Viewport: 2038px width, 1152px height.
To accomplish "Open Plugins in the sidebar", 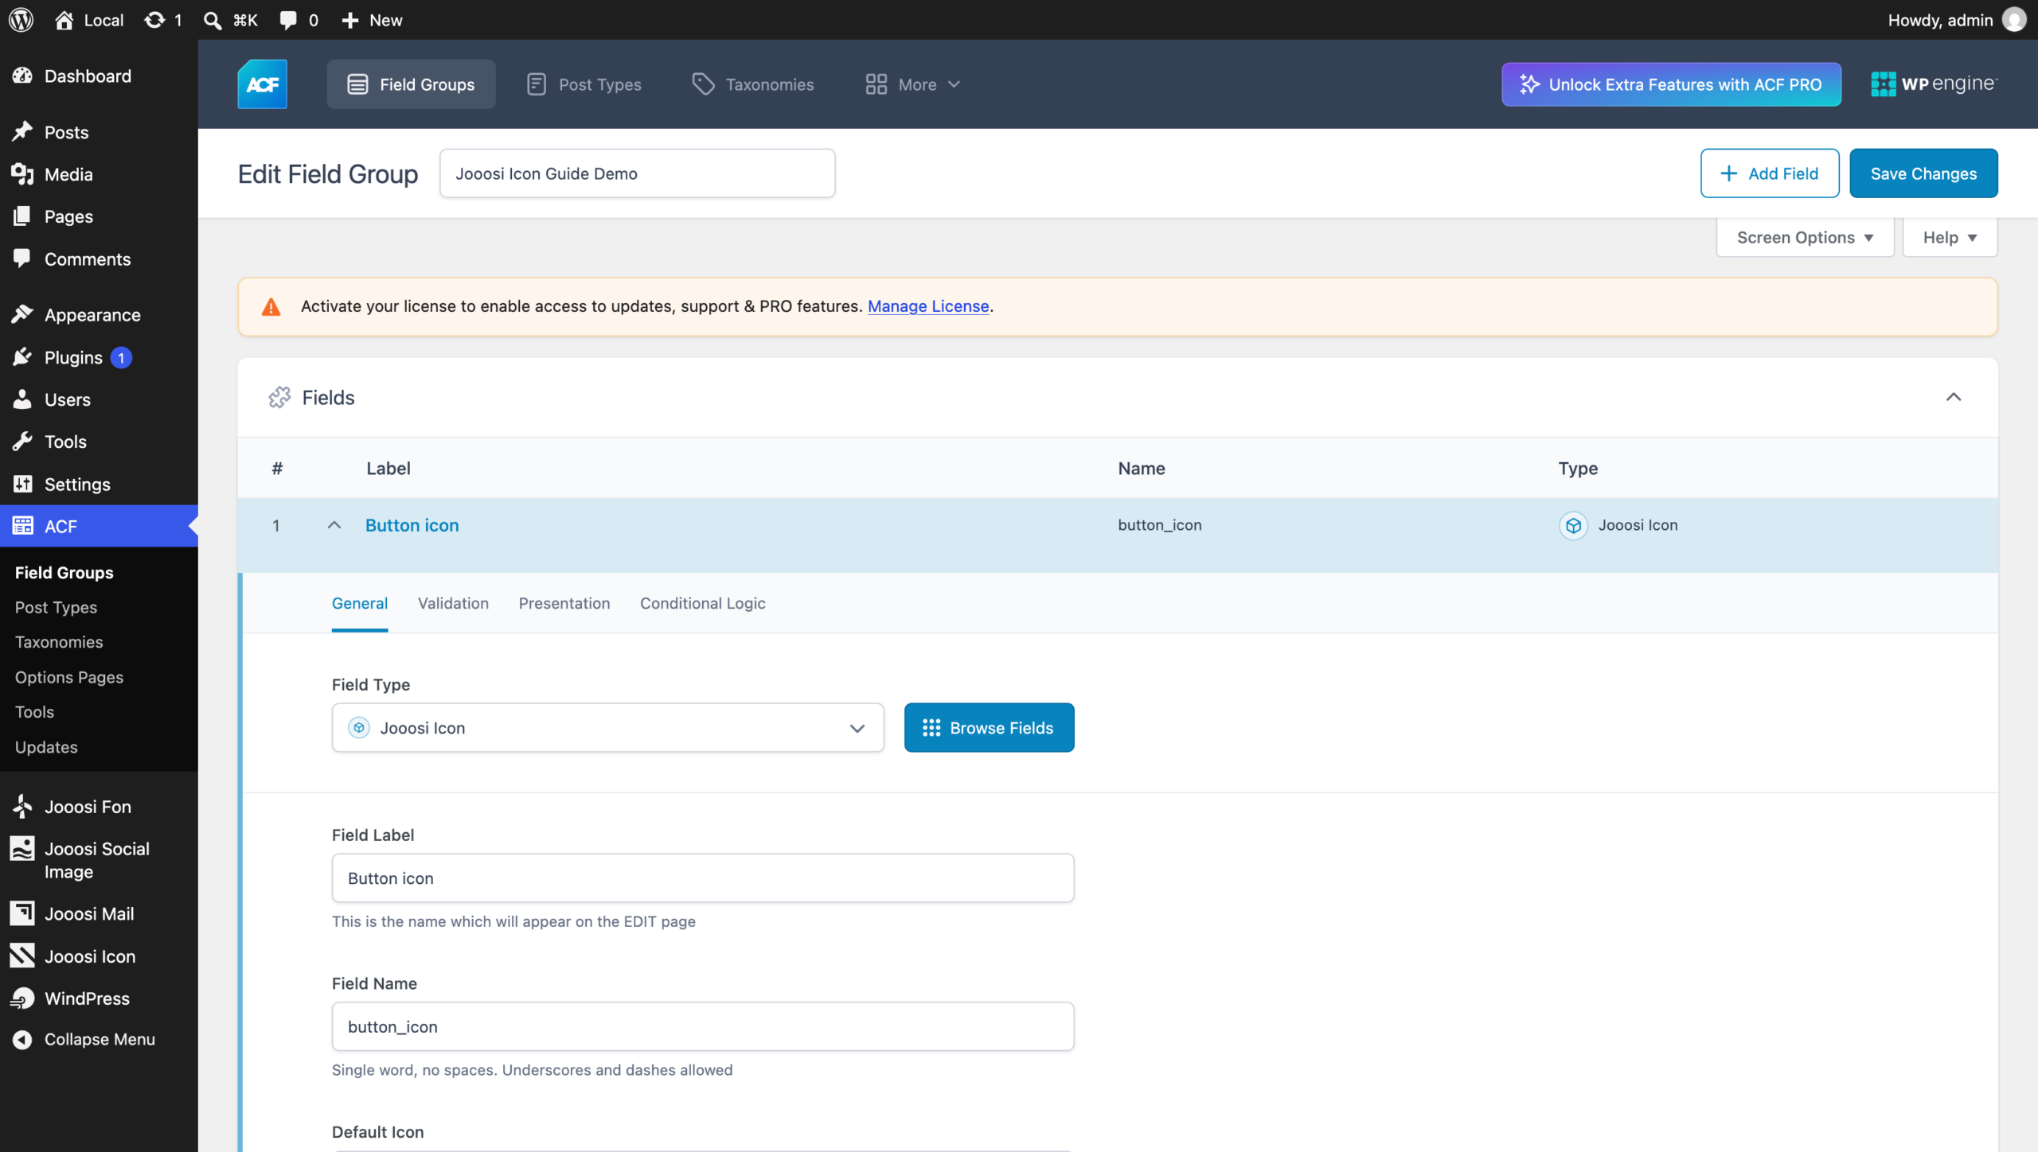I will point(99,358).
